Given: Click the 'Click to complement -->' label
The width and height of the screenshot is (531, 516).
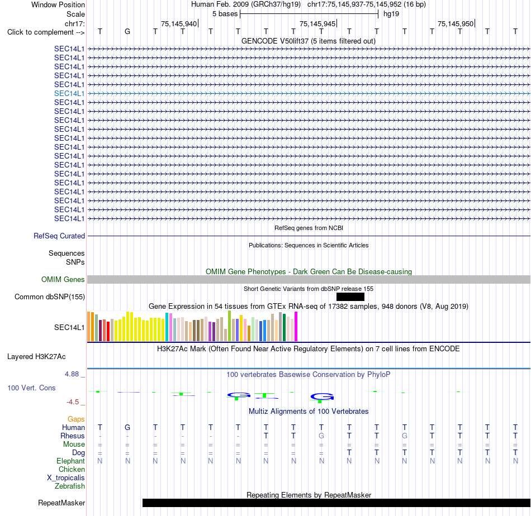Looking at the screenshot, I should (x=46, y=32).
